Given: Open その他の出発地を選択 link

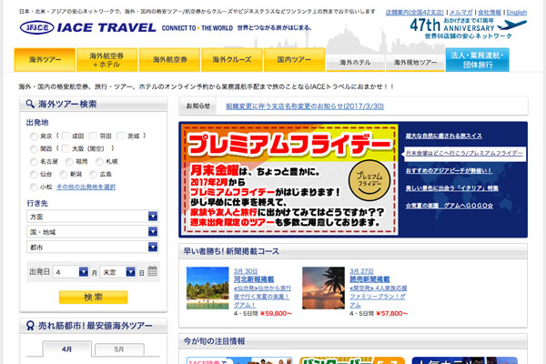Looking at the screenshot, I should coord(86,187).
